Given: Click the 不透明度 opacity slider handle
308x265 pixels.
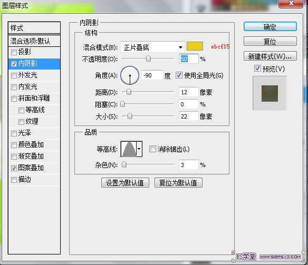Looking at the screenshot, I should (148, 58).
